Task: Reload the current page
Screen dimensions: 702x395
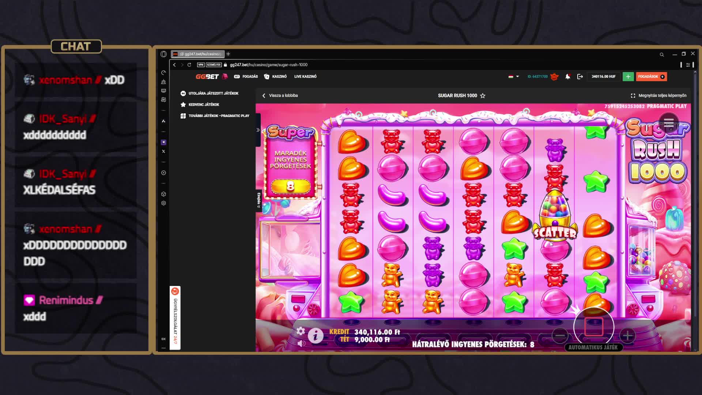Action: coord(189,65)
